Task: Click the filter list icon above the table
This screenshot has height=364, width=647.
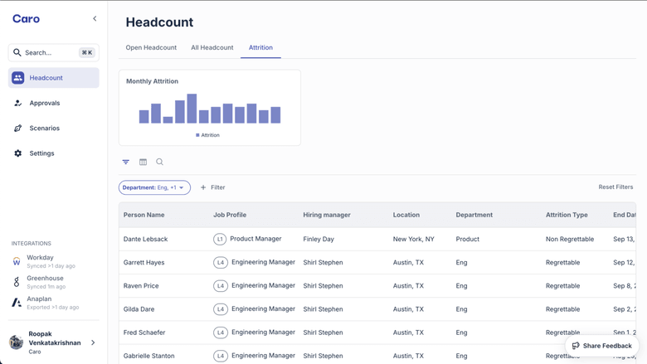Action: (x=126, y=163)
